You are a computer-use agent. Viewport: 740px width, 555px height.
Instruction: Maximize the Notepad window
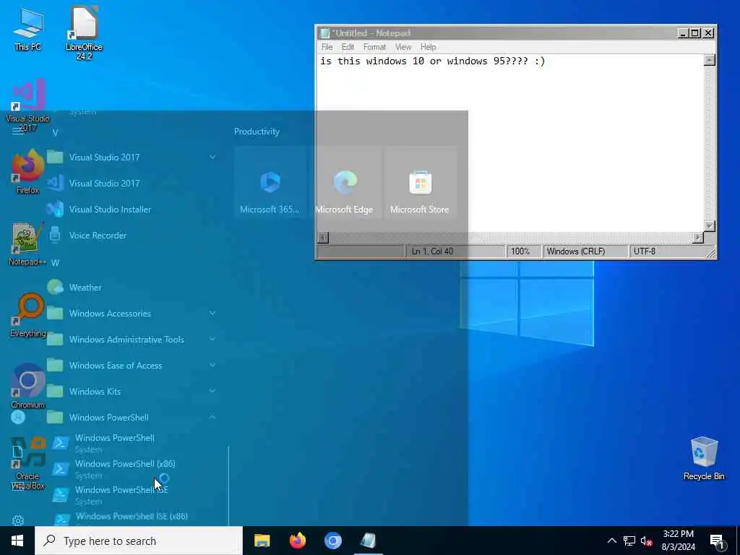click(694, 33)
